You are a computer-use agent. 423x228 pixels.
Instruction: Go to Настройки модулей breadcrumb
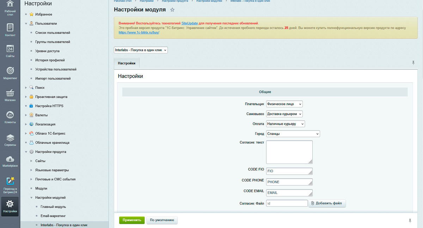click(x=209, y=1)
